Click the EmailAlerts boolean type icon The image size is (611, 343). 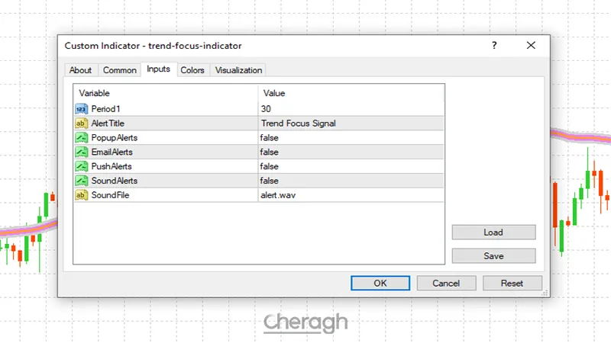[81, 152]
